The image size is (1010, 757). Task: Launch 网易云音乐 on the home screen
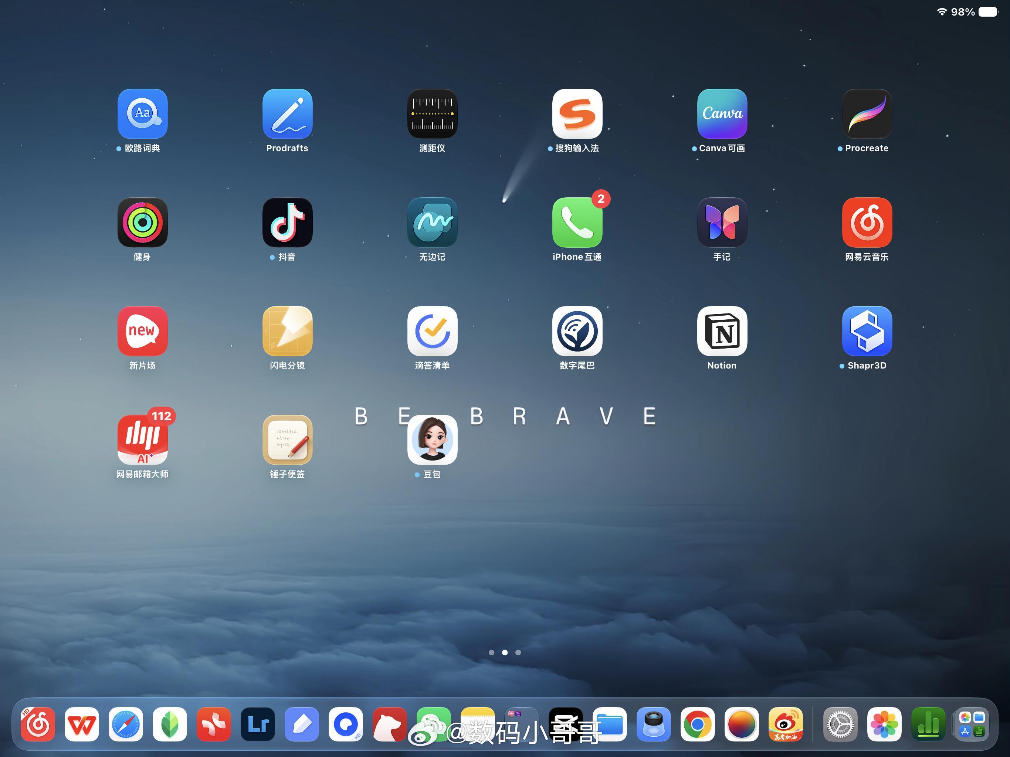[x=867, y=223]
